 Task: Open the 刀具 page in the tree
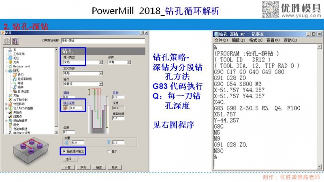click(16, 62)
